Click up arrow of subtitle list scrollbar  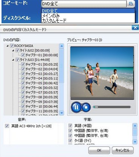[x=135, y=125]
